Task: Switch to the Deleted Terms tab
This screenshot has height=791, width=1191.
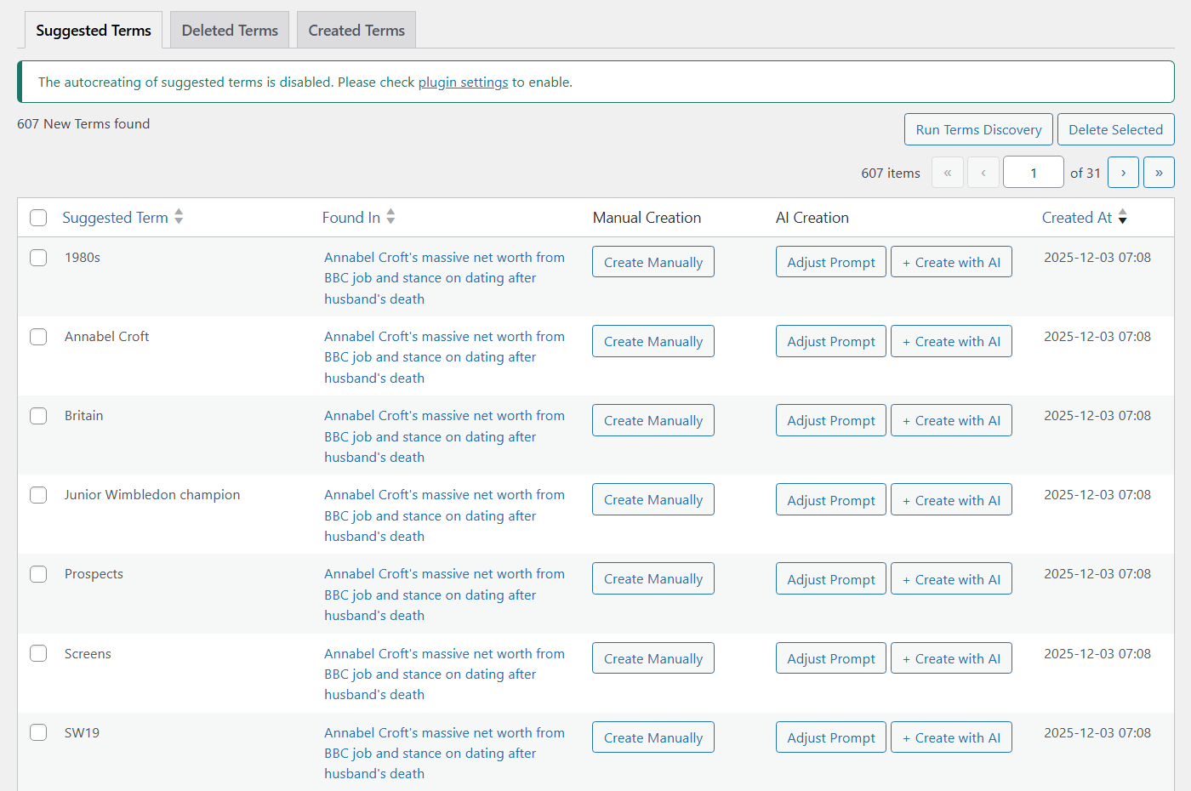Action: tap(229, 30)
